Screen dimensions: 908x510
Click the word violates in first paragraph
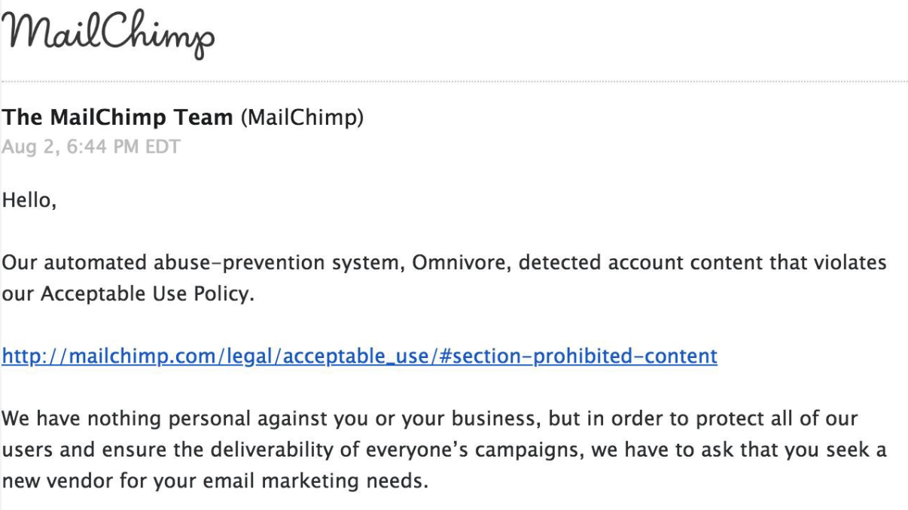849,266
